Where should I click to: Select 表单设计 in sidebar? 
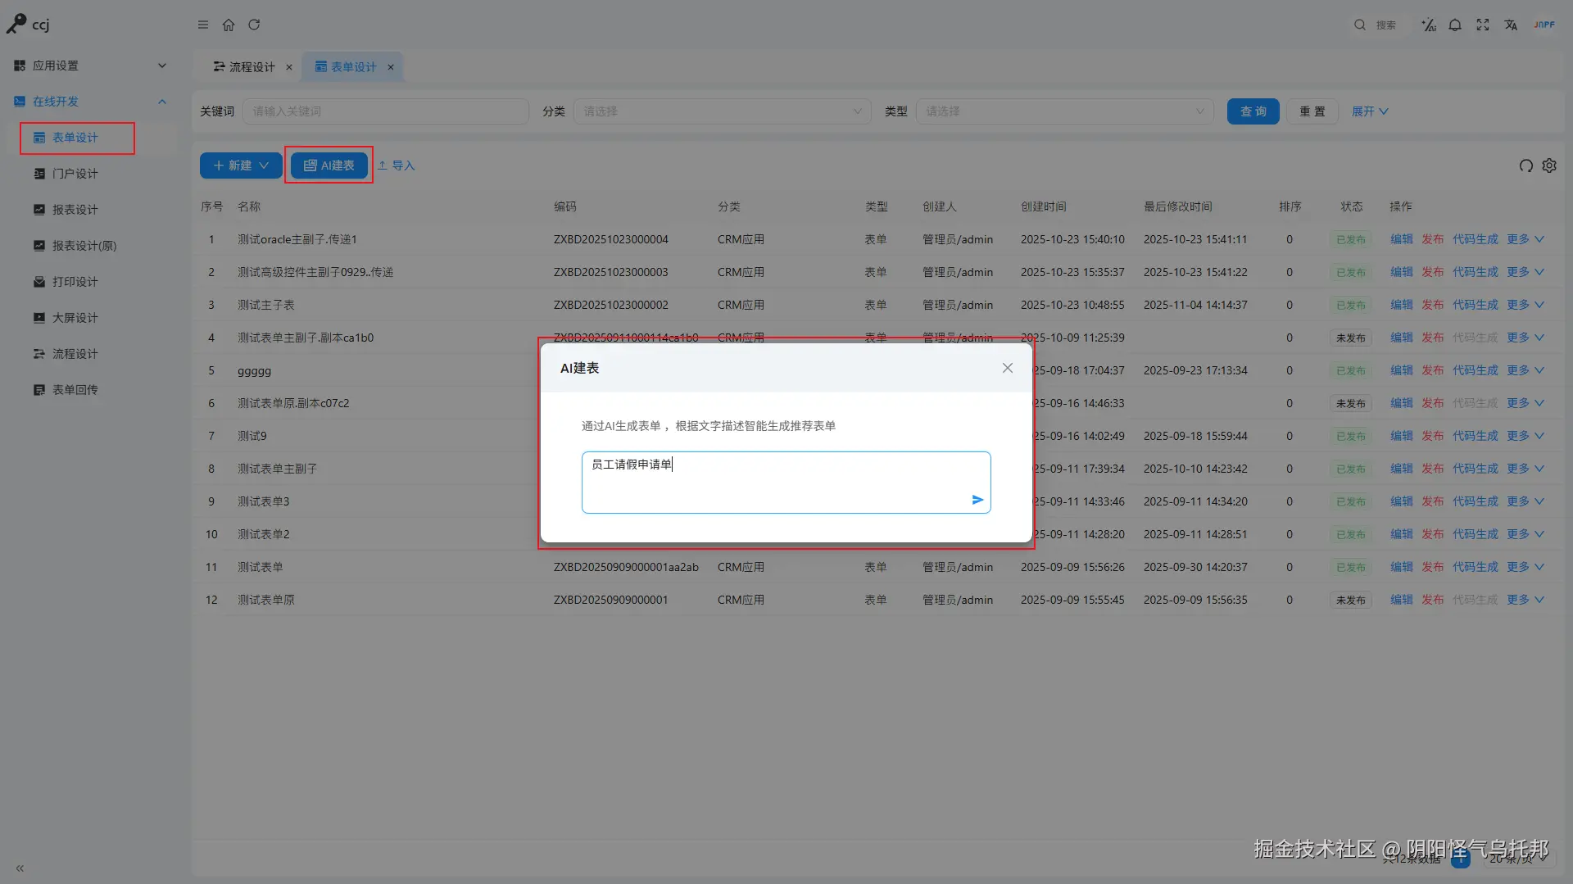click(77, 138)
